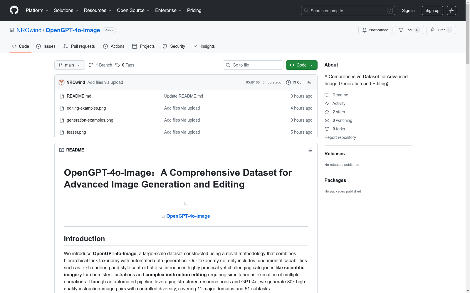470x293 pixels.
Task: Open the GitHub homepage logo
Action: [x=14, y=10]
